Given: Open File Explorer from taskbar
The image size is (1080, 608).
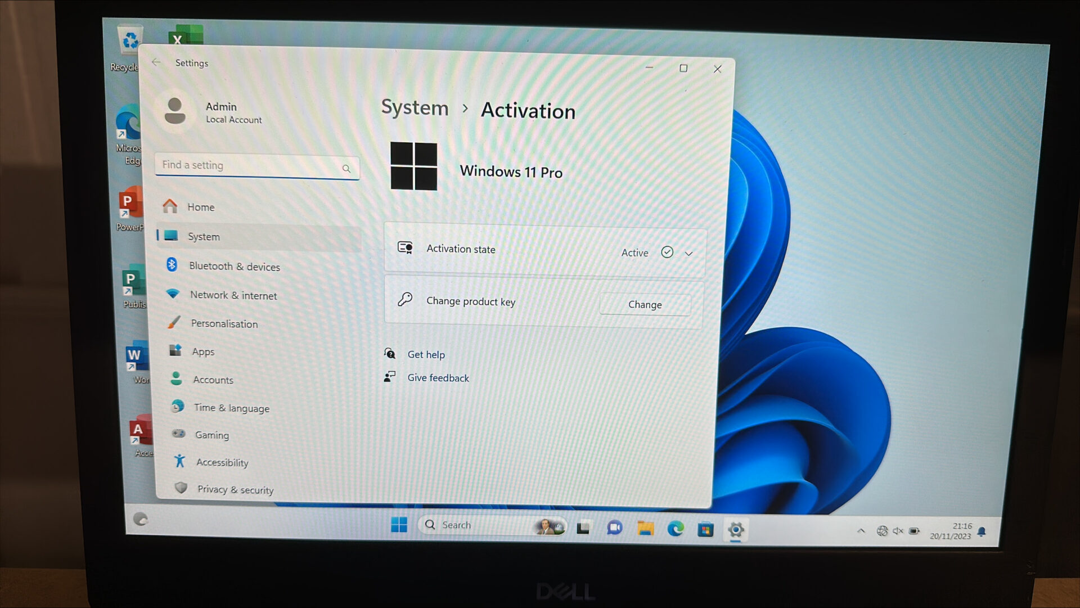Looking at the screenshot, I should click(x=645, y=528).
